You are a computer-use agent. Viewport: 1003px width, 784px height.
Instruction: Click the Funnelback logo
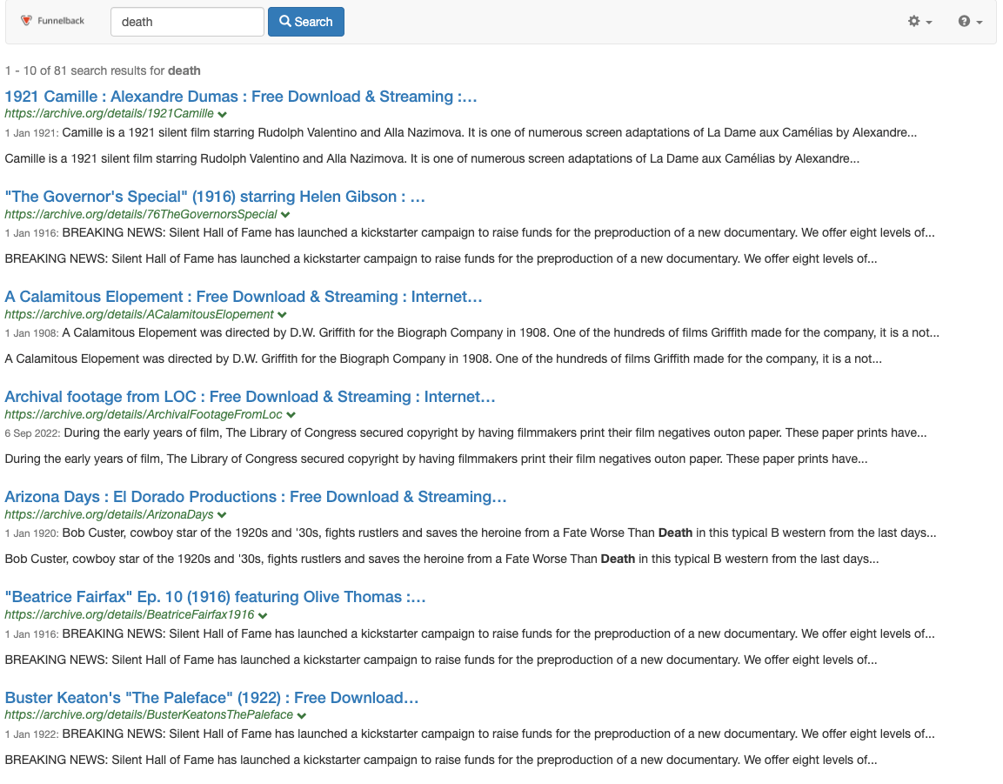53,21
